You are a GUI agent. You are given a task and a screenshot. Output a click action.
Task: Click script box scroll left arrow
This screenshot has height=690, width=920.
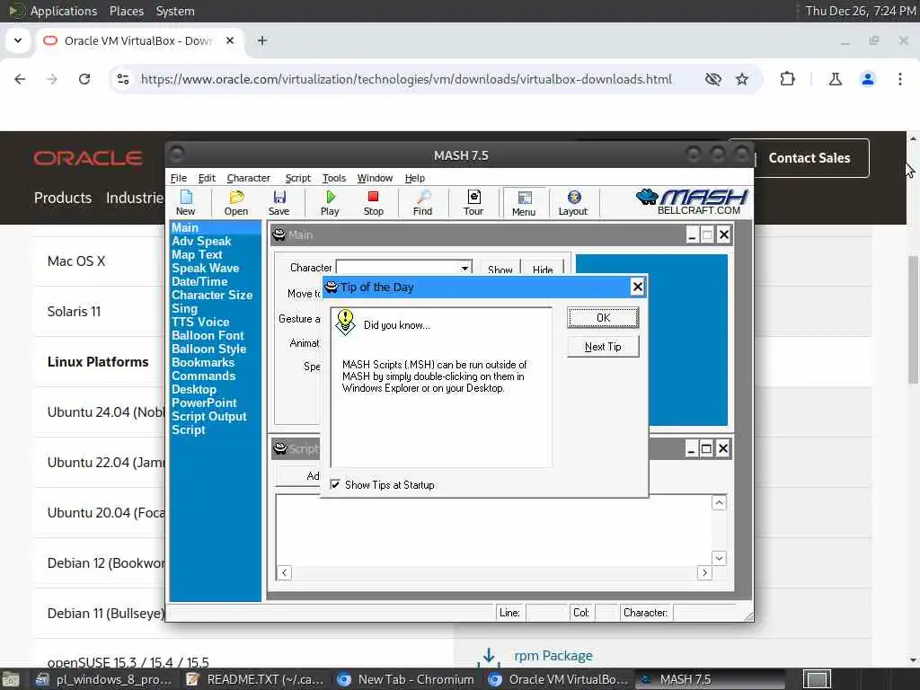coord(284,572)
